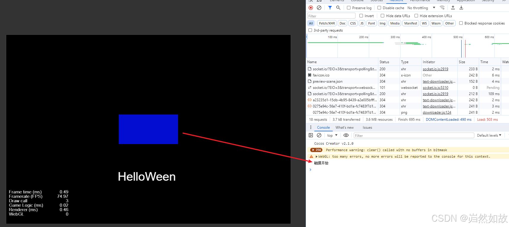The image size is (509, 227).
Task: Check Blocked response cookies
Action: pyautogui.click(x=461, y=23)
